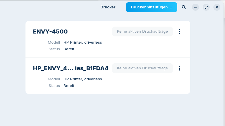Click the Bereit status of ENVY-4500
225x126 pixels.
point(69,49)
